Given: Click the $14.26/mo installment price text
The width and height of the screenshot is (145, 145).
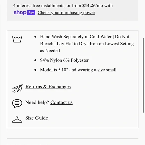Looking at the screenshot, I should coord(92,5).
